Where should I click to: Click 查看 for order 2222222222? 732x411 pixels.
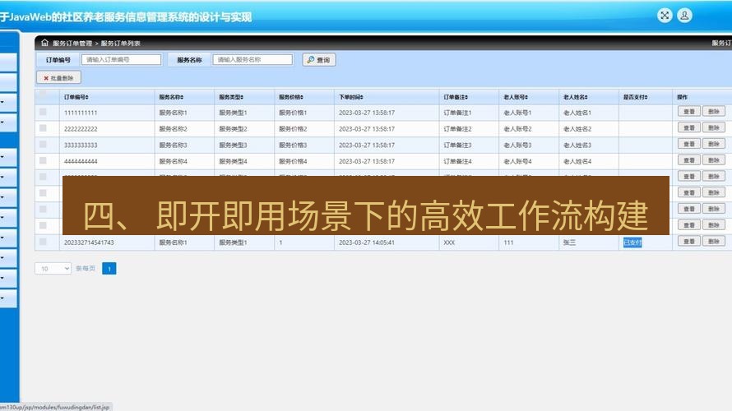point(689,128)
